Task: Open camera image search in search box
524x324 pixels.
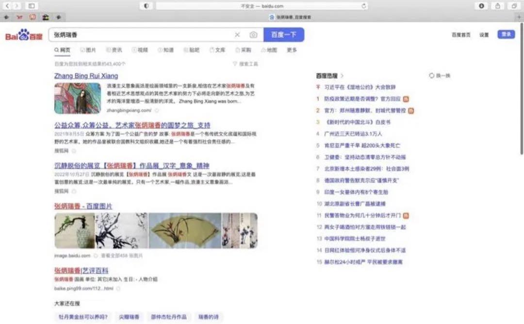Action: pyautogui.click(x=253, y=35)
